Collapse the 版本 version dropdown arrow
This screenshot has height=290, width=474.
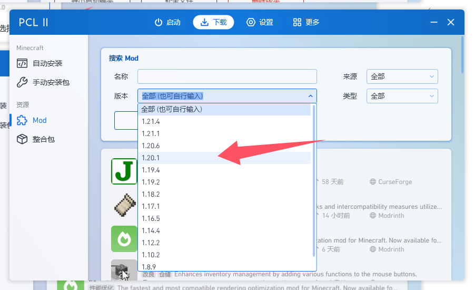[x=310, y=96]
